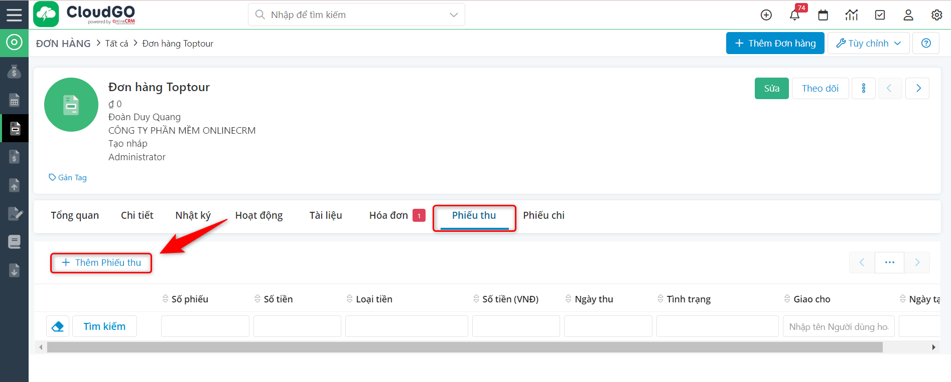Click the Số phiếu filter input field

[x=205, y=326]
